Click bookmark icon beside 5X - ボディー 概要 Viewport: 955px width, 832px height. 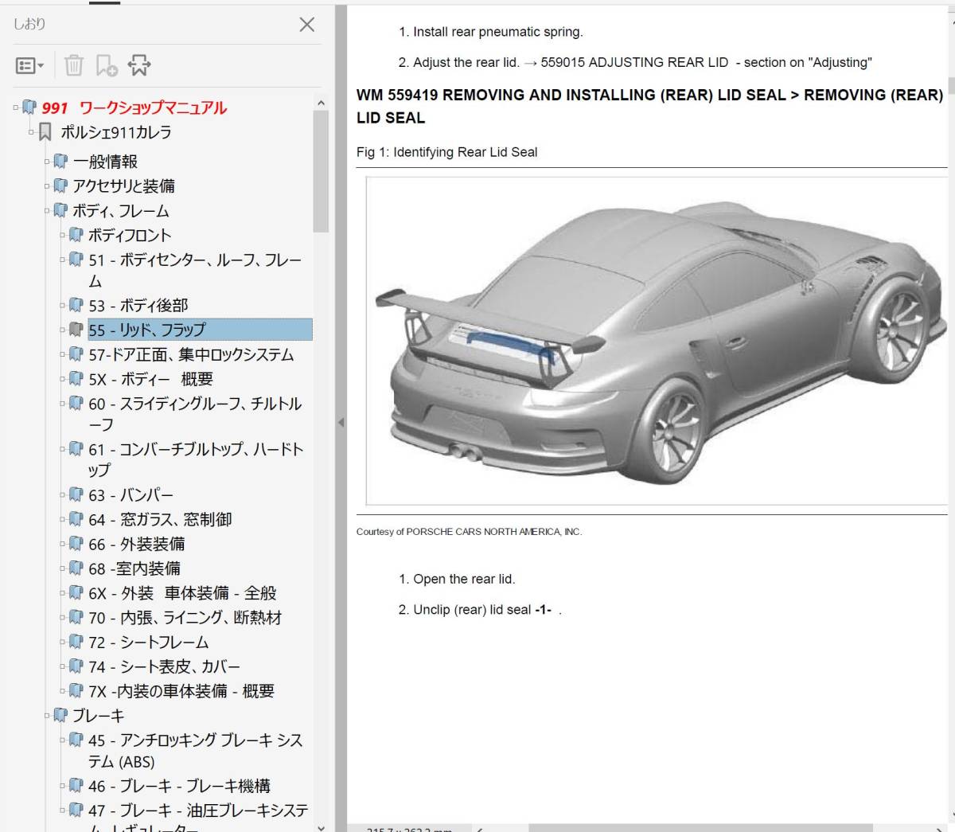(76, 379)
